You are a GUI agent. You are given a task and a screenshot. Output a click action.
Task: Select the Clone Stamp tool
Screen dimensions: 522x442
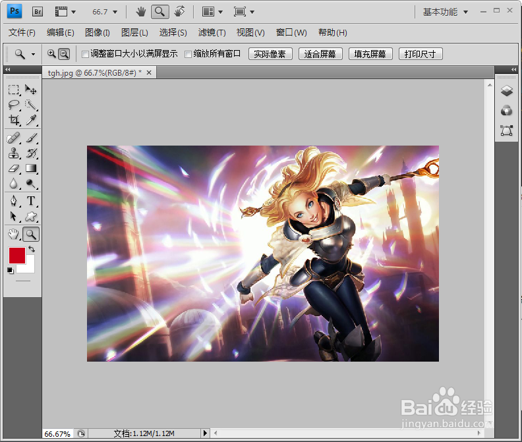tap(14, 153)
